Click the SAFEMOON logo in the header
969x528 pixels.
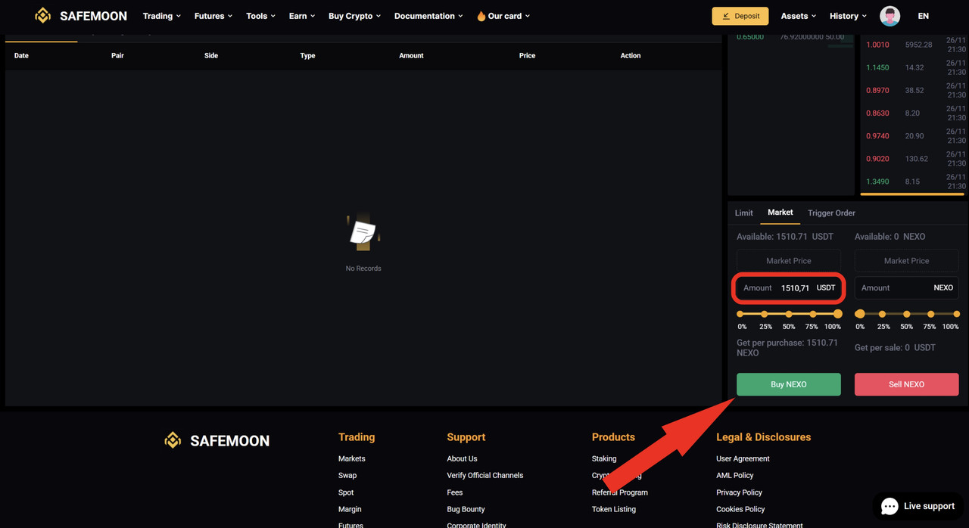click(81, 16)
